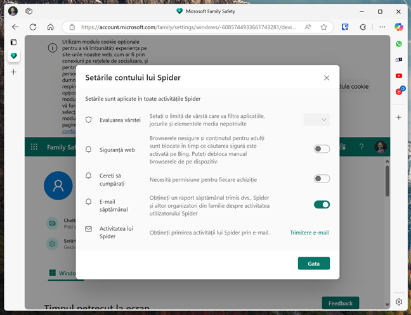Open sidebar settings gear
The image size is (411, 315).
399,302
